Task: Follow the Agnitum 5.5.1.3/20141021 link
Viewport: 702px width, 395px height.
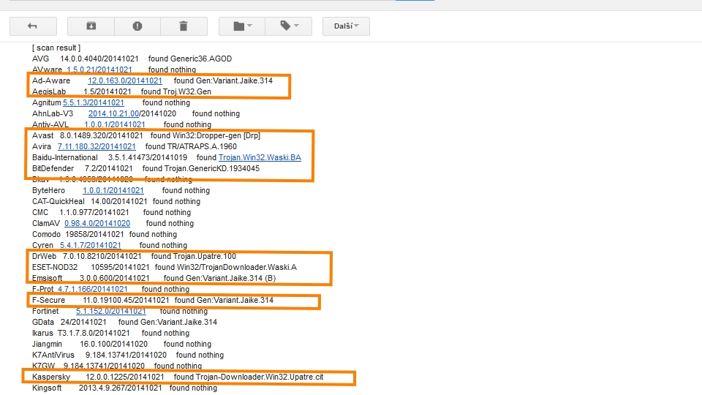Action: coord(93,102)
